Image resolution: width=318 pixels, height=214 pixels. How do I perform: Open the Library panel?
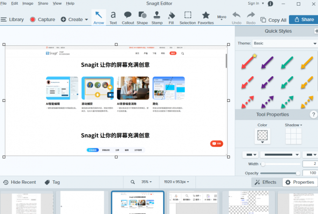[x=12, y=20]
